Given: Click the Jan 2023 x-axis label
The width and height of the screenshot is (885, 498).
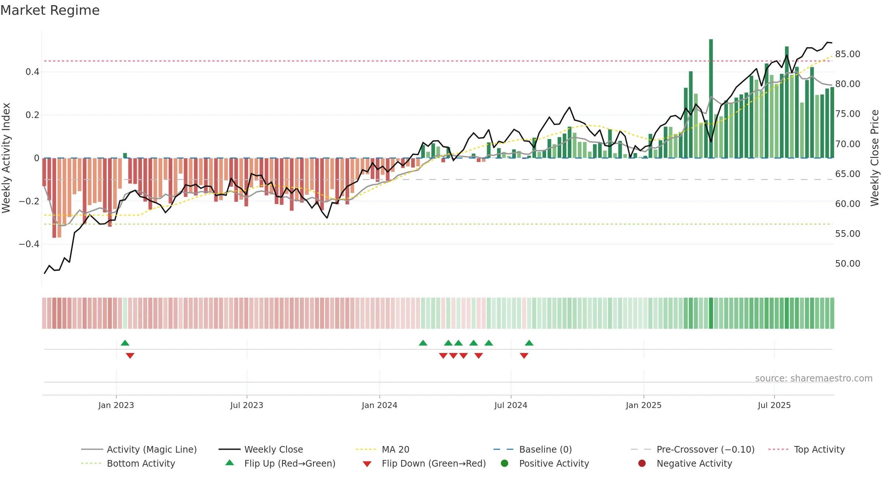Looking at the screenshot, I should pos(116,405).
